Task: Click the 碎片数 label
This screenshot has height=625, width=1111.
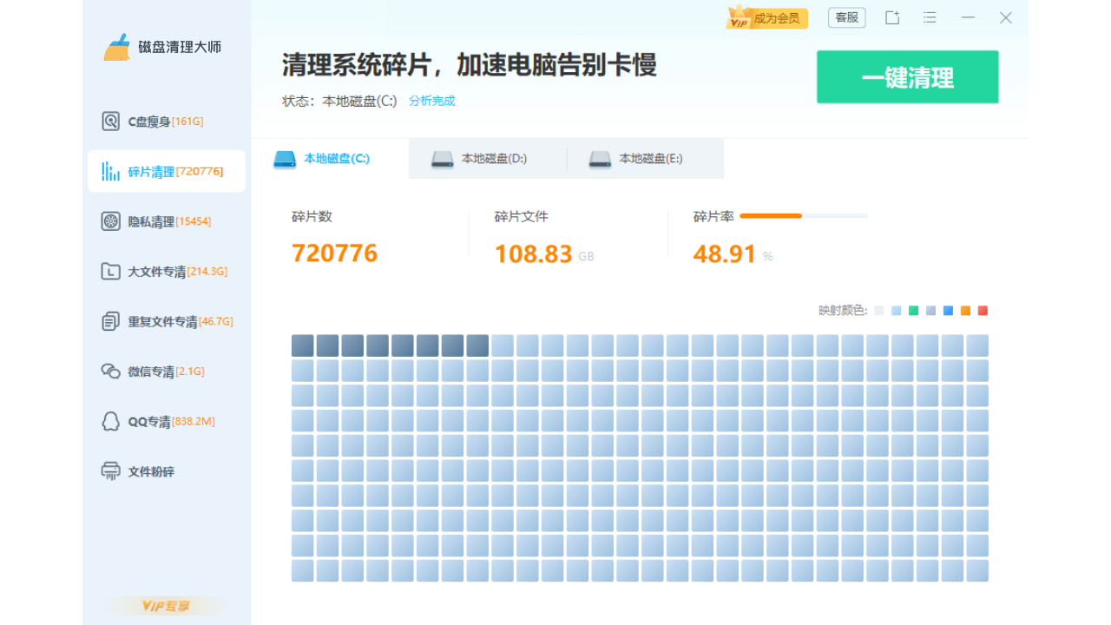Action: coord(312,216)
